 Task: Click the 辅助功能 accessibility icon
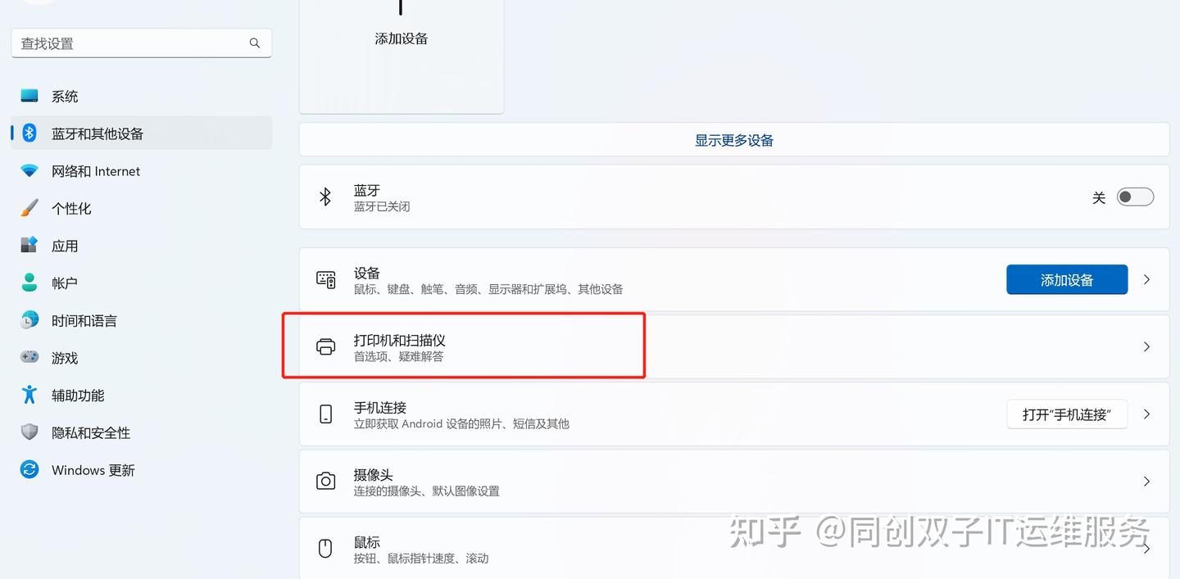pos(29,395)
